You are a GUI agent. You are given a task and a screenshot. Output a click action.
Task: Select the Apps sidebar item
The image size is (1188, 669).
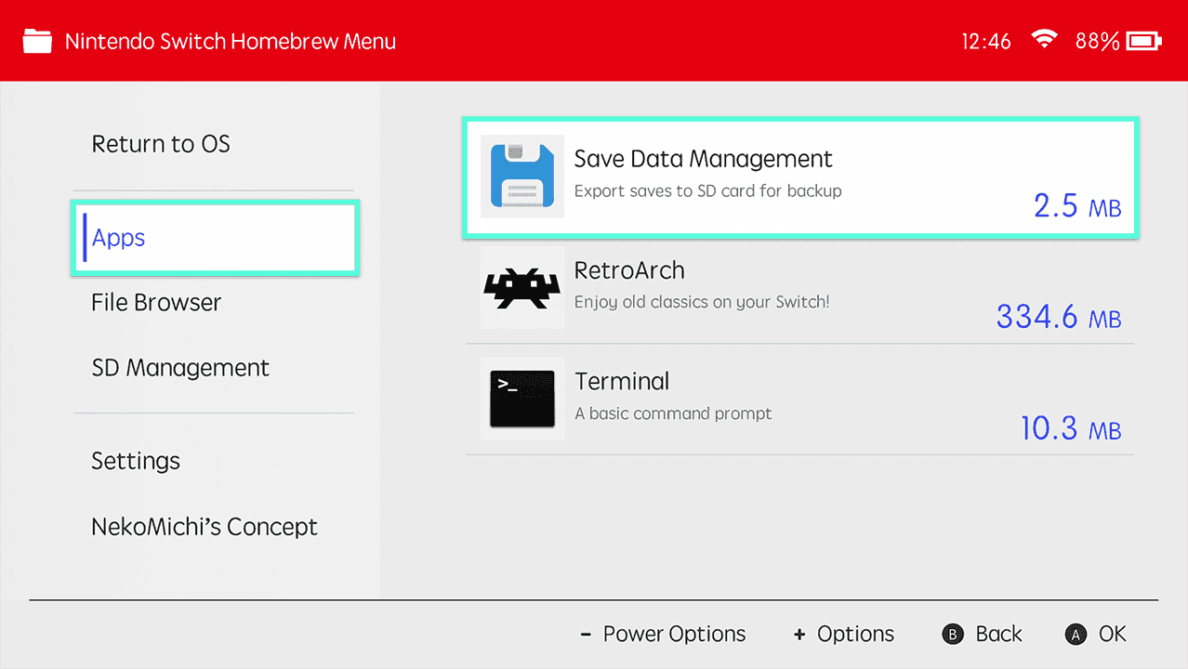pyautogui.click(x=215, y=238)
